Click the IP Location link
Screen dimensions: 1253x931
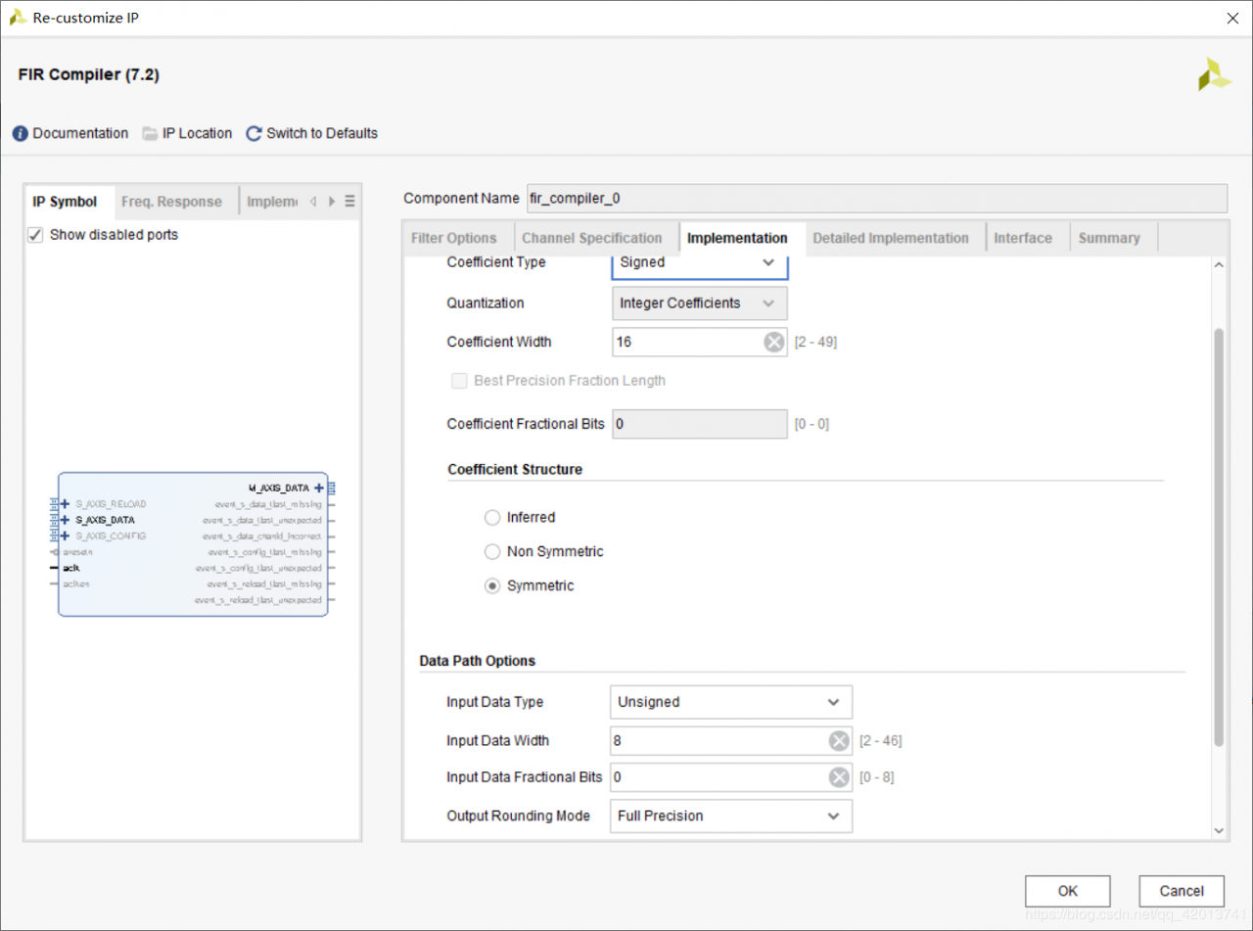pos(197,133)
